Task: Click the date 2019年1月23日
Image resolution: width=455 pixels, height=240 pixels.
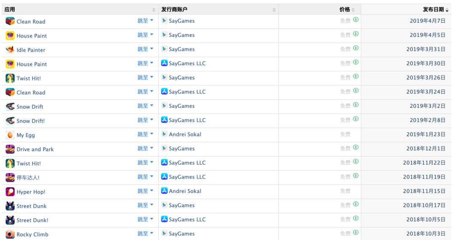Action: pyautogui.click(x=426, y=134)
